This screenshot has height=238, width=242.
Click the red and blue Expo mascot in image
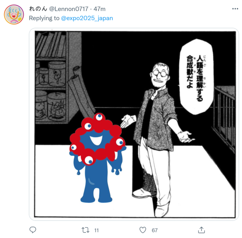98,158
